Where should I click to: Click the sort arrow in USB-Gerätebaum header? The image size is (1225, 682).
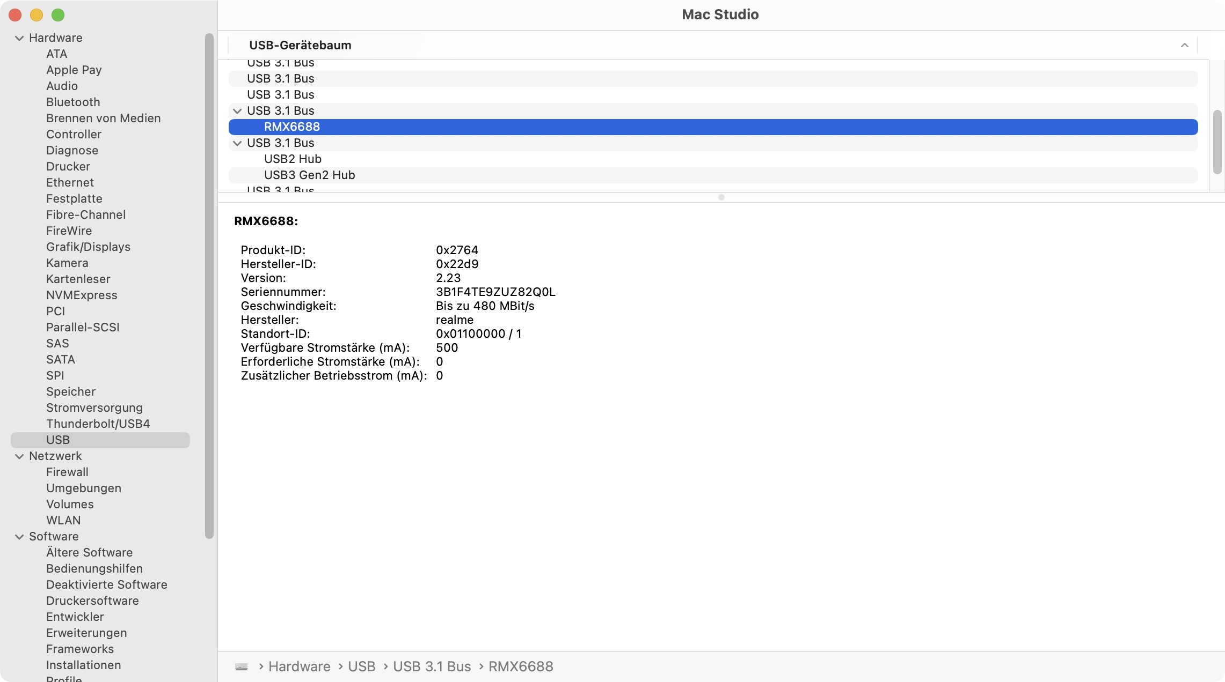1184,46
